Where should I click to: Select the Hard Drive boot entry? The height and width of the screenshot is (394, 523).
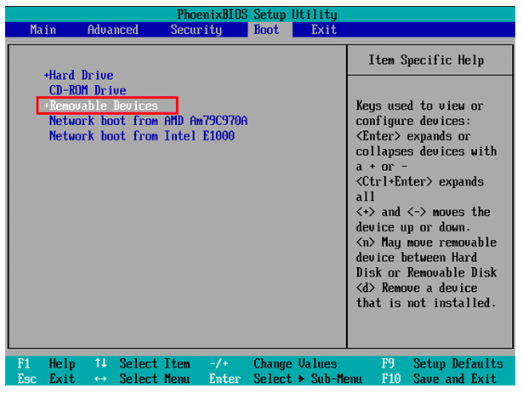[x=81, y=76]
